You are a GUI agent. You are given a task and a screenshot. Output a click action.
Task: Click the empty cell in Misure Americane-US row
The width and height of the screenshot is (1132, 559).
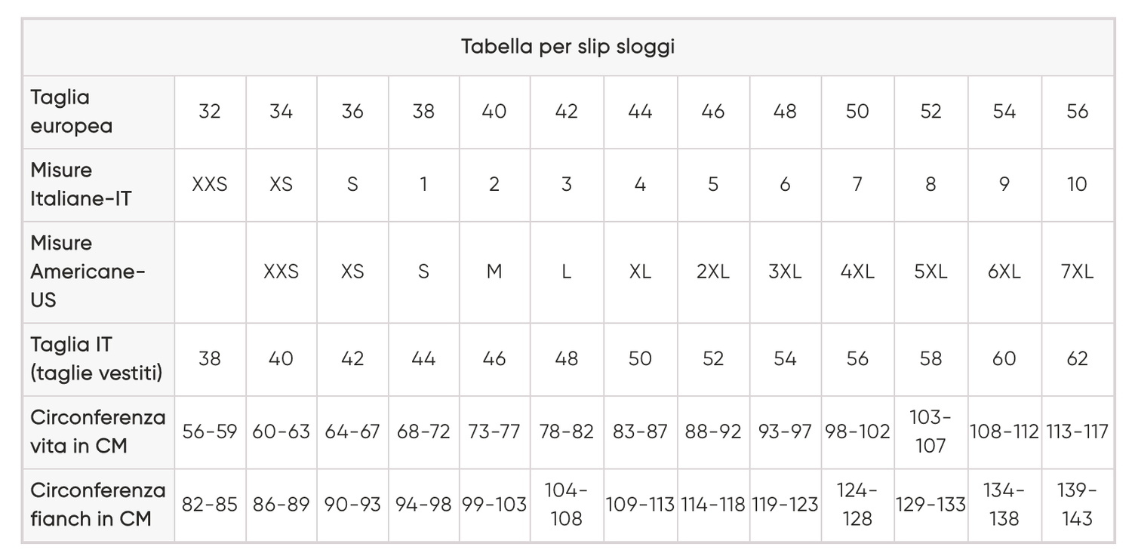(210, 272)
